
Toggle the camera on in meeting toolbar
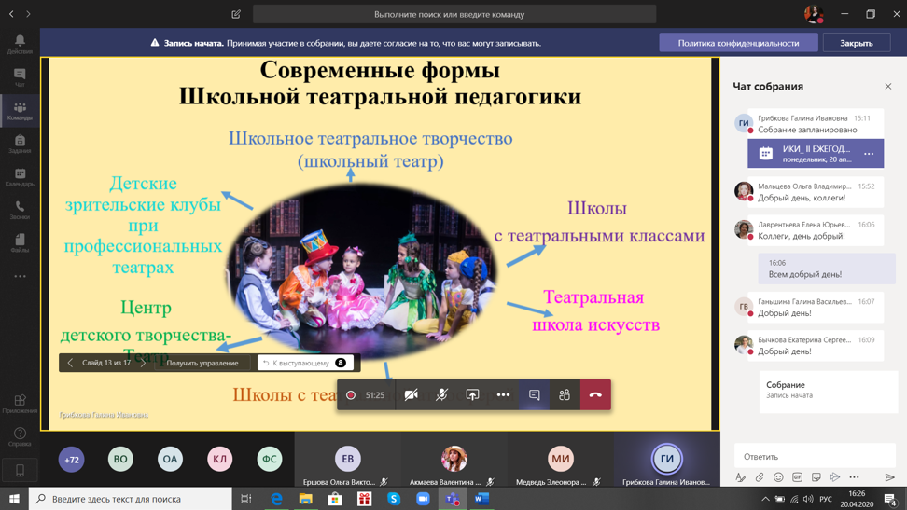click(x=411, y=395)
